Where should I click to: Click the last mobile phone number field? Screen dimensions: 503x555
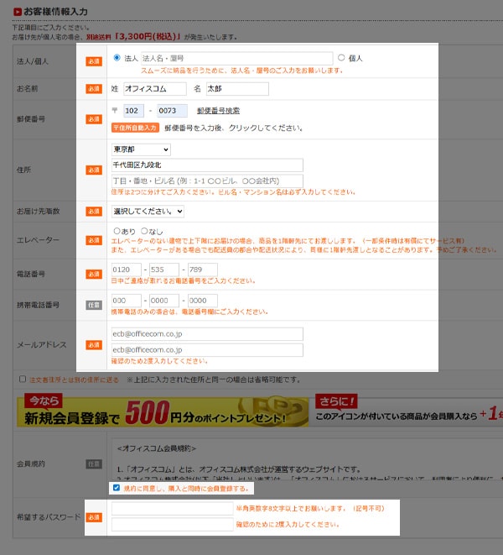point(203,301)
